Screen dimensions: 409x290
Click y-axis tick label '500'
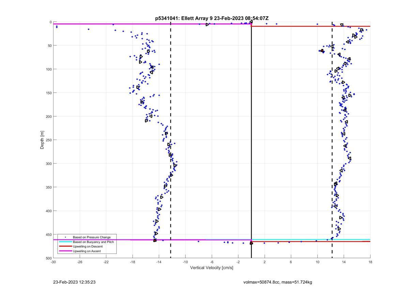[49, 258]
